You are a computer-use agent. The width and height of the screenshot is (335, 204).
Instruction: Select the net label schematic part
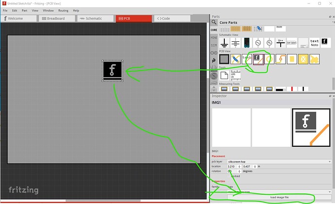coord(292,43)
